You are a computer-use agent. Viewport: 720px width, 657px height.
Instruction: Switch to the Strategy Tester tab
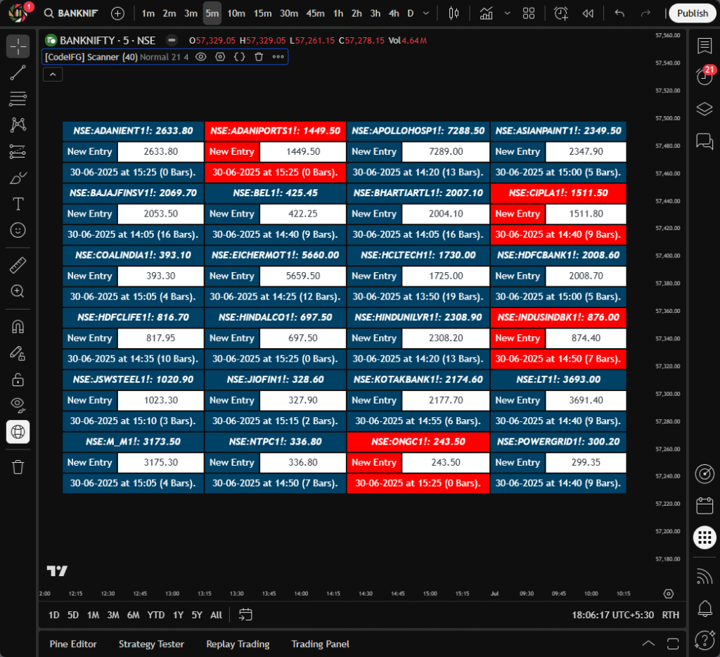coord(151,644)
